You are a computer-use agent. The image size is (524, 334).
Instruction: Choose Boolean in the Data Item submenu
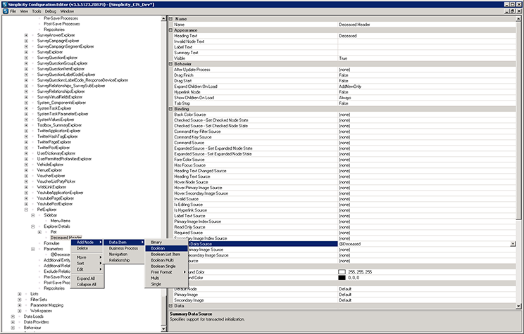[166, 248]
